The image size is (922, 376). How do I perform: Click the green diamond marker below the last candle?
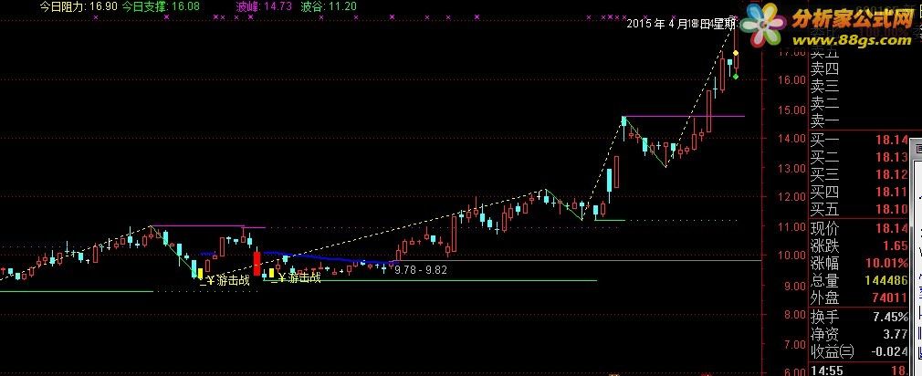tap(736, 77)
